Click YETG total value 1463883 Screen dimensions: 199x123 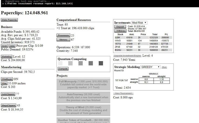click(x=154, y=44)
